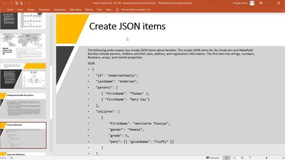Click the "firstName": "Thomas" line

coord(126,94)
